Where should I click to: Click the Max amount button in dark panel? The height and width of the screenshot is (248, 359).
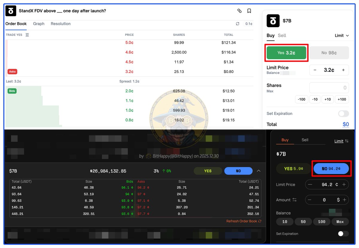[340, 222]
